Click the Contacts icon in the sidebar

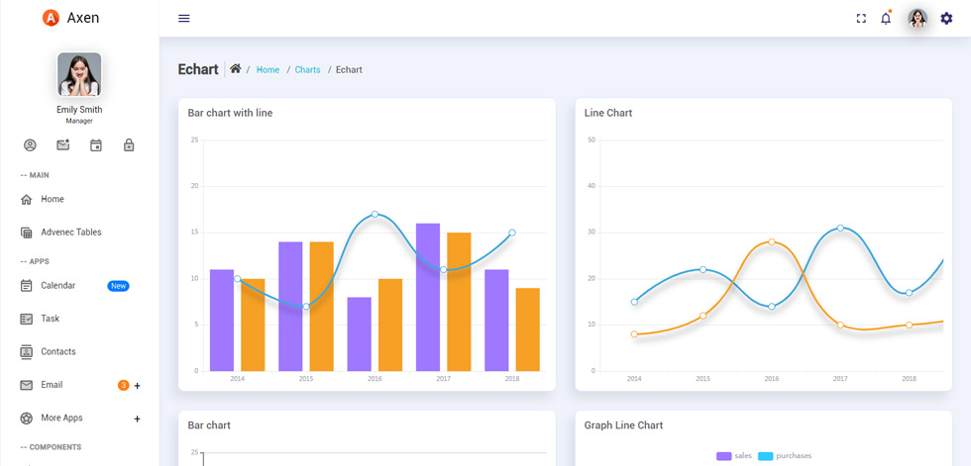tap(26, 351)
